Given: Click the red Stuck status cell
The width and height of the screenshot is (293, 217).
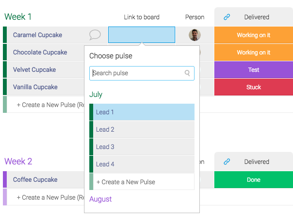Looking at the screenshot, I should point(253,87).
